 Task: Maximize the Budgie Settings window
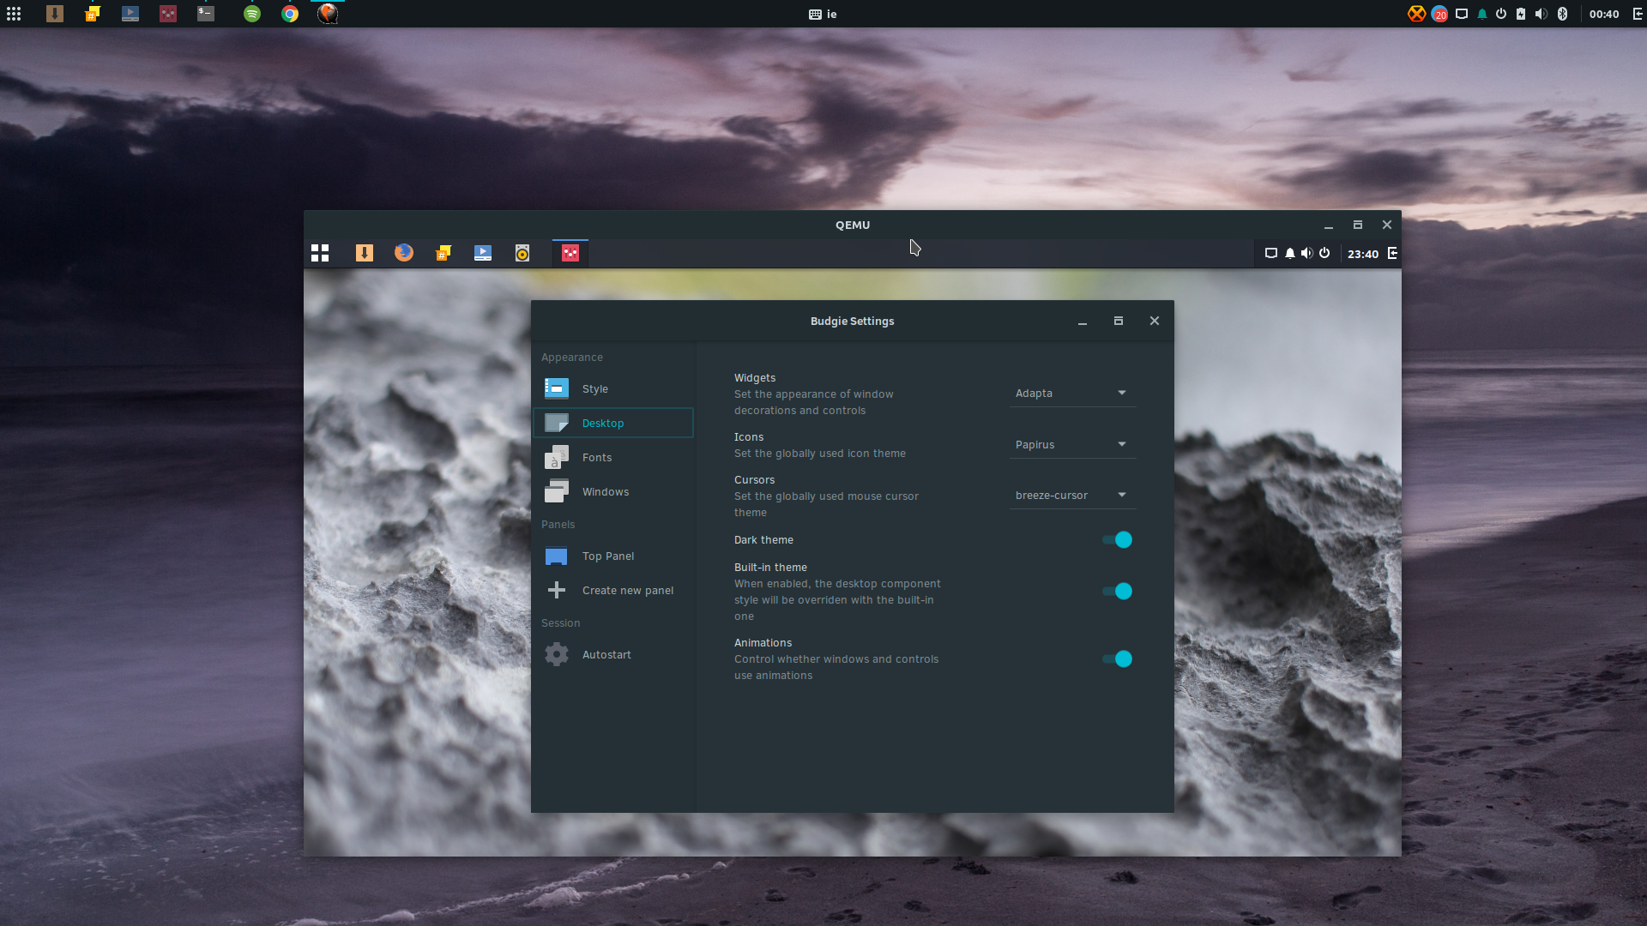(1119, 321)
